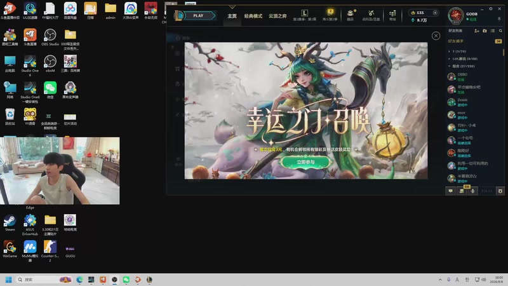Click the taskbar 搜索 search box

click(x=44, y=280)
